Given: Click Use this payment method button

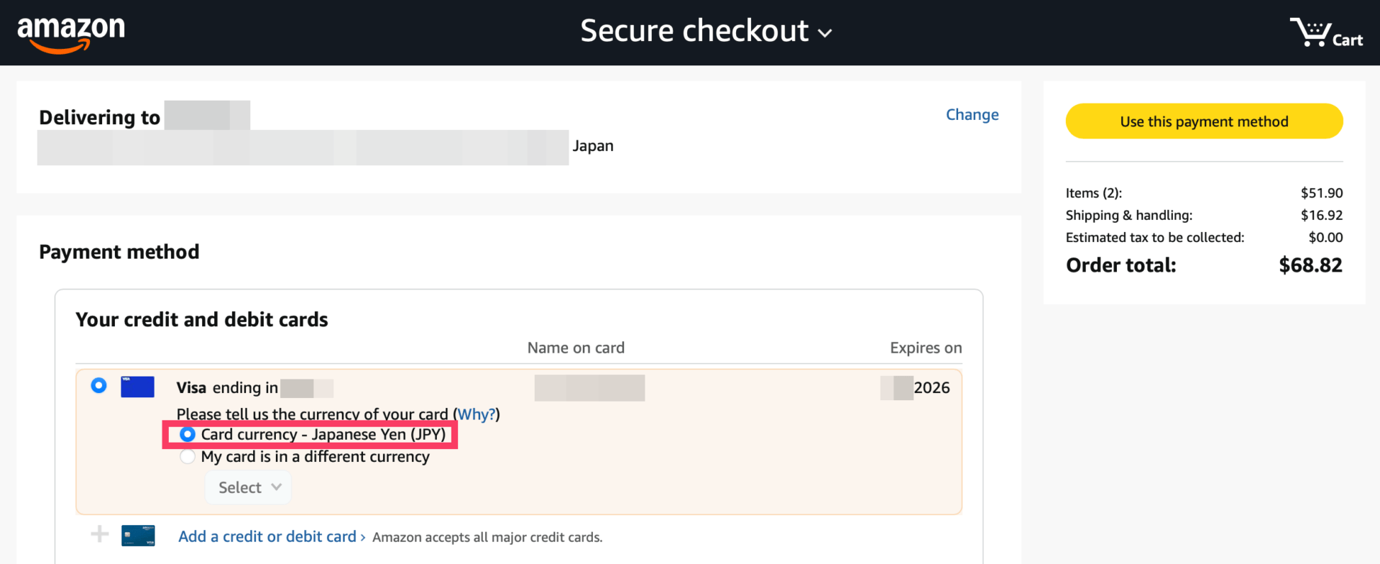Looking at the screenshot, I should point(1204,121).
